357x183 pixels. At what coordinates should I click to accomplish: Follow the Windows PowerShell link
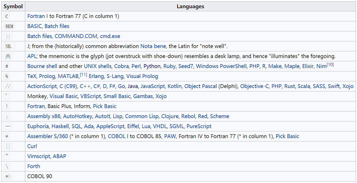click(221, 66)
